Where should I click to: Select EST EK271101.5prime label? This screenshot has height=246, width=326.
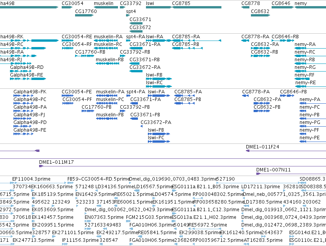pos(73,233)
